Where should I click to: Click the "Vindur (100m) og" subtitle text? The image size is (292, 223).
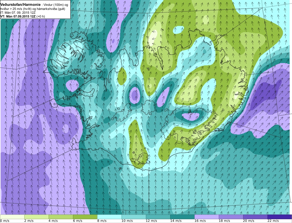[56, 5]
